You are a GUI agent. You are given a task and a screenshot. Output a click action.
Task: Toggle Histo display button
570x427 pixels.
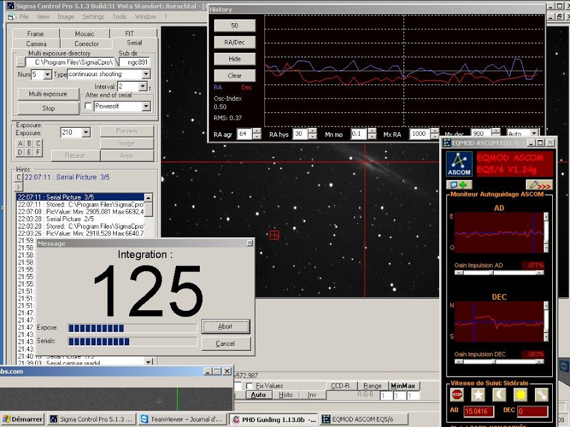point(286,394)
